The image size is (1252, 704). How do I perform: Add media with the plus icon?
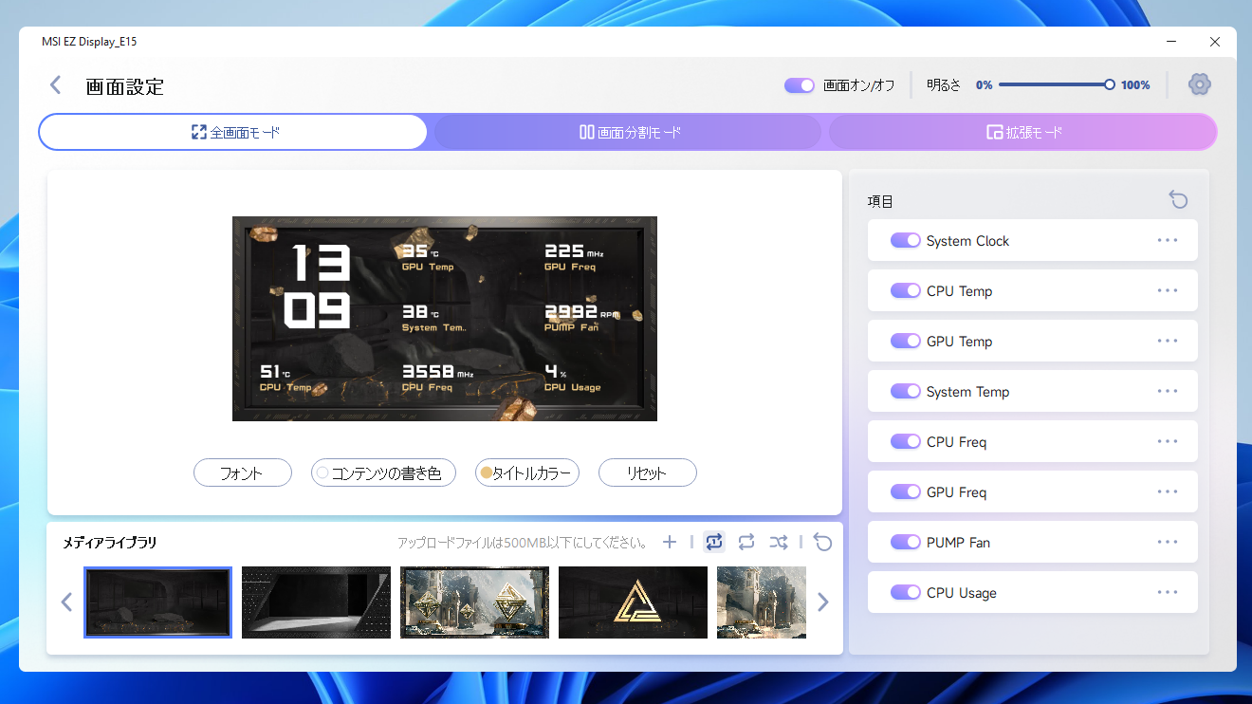click(670, 542)
